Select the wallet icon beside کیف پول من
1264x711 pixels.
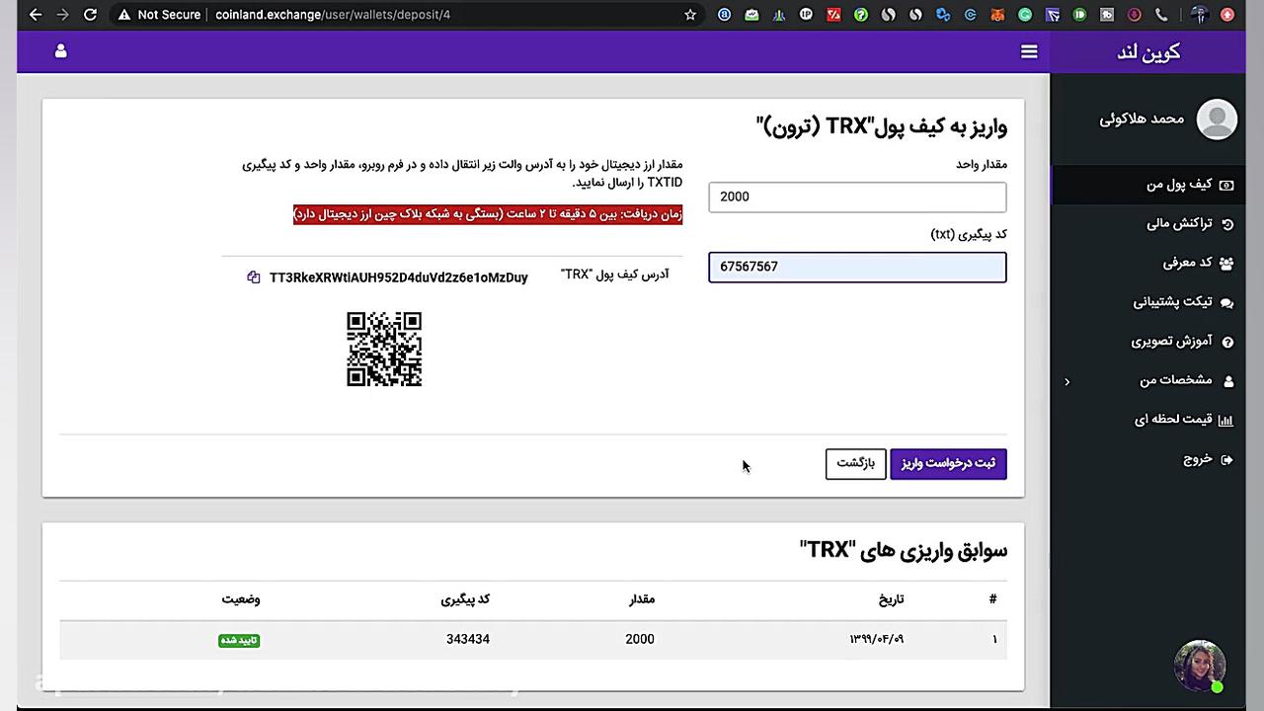point(1226,185)
